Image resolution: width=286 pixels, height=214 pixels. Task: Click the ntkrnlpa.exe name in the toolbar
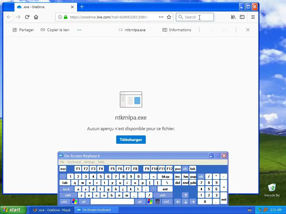pos(135,30)
